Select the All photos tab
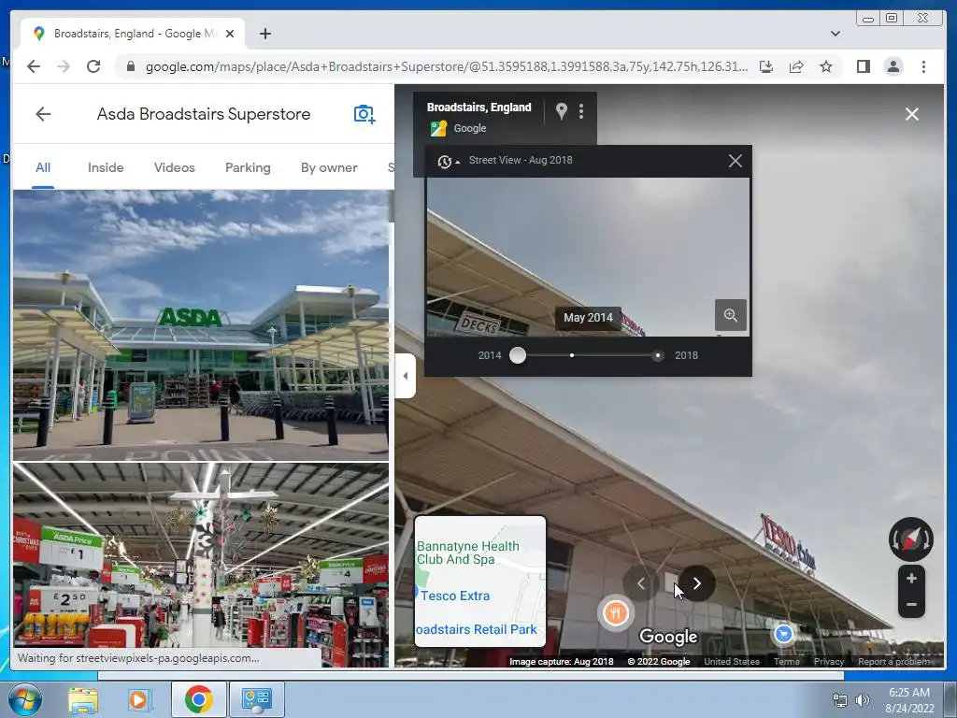957x718 pixels. [43, 167]
